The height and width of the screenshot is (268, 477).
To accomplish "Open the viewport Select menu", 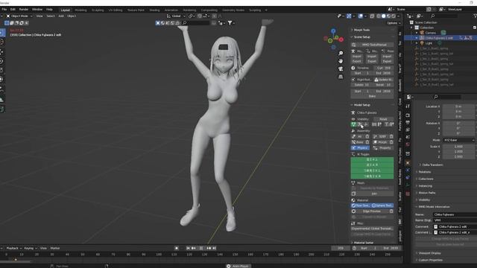I will click(x=51, y=16).
